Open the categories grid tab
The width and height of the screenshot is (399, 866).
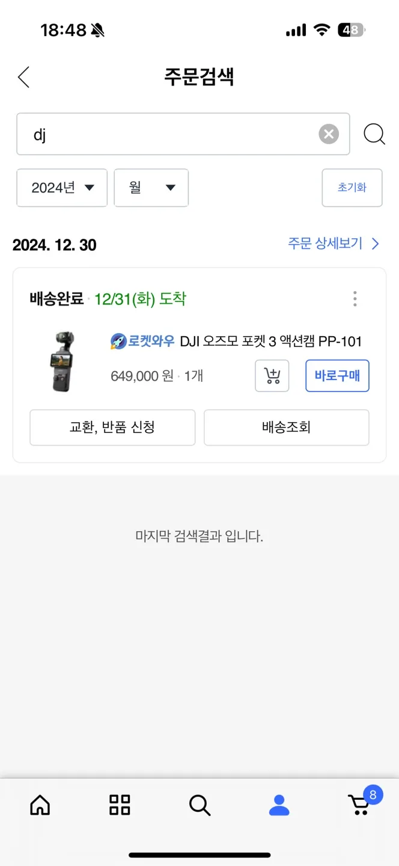point(120,805)
